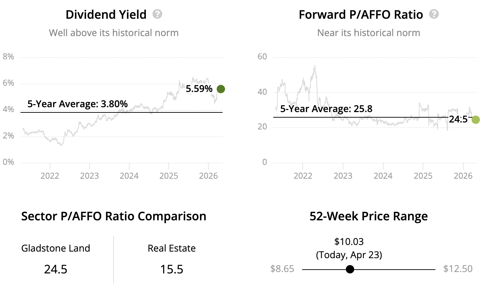The width and height of the screenshot is (491, 288).
Task: Click the light green 24.5 ratio marker
Action: pyautogui.click(x=475, y=120)
